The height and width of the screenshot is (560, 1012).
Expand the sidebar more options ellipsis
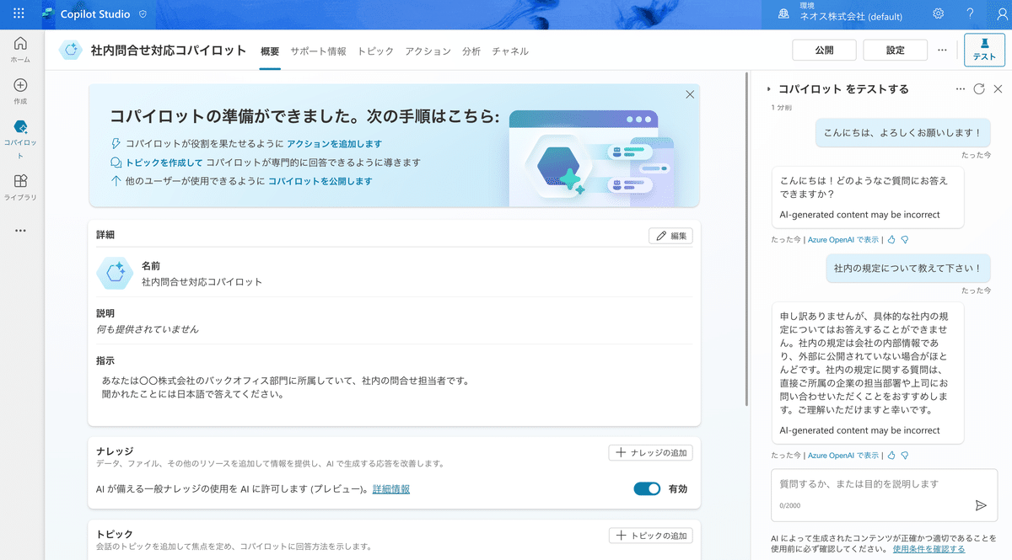coord(20,231)
